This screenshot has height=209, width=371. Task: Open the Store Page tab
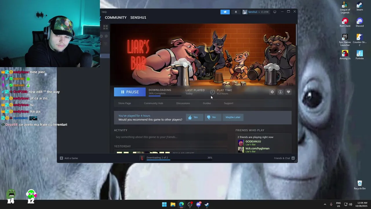(x=125, y=103)
